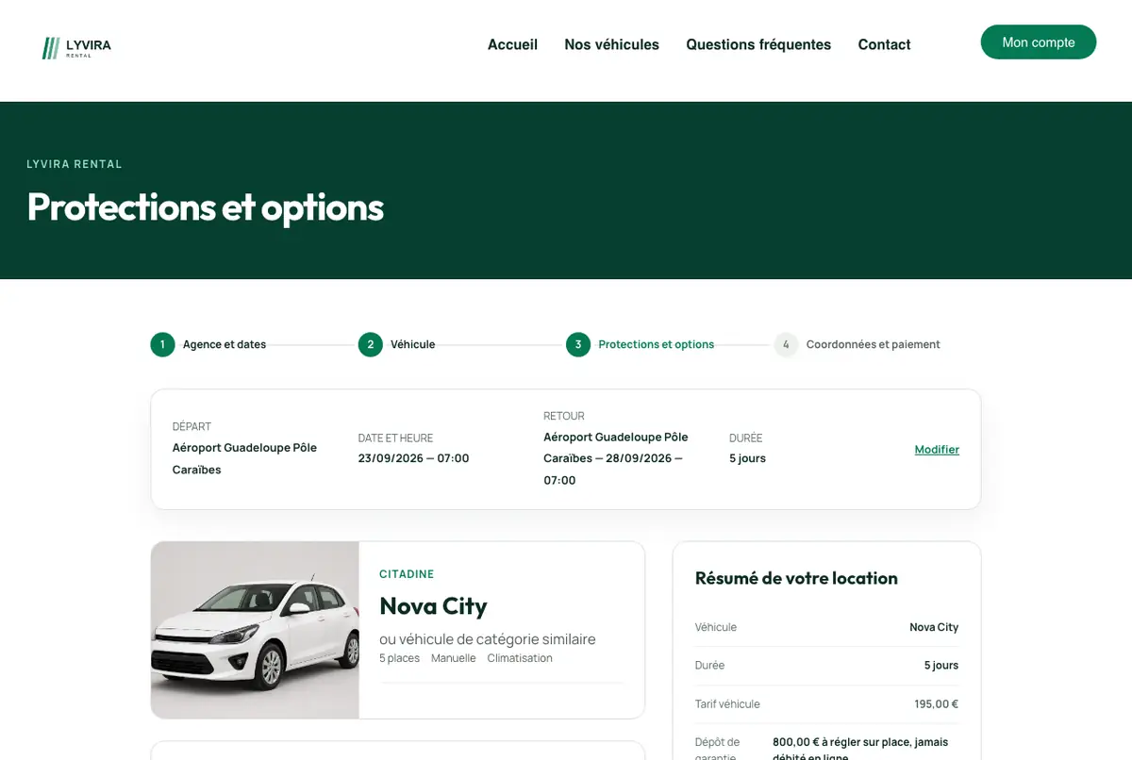Screen dimensions: 1132x760
Task: Click the Lyvira Rental logo
Action: (76, 47)
